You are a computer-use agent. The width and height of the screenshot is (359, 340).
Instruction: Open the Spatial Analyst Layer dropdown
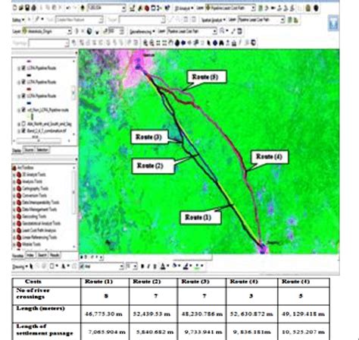(x=283, y=20)
